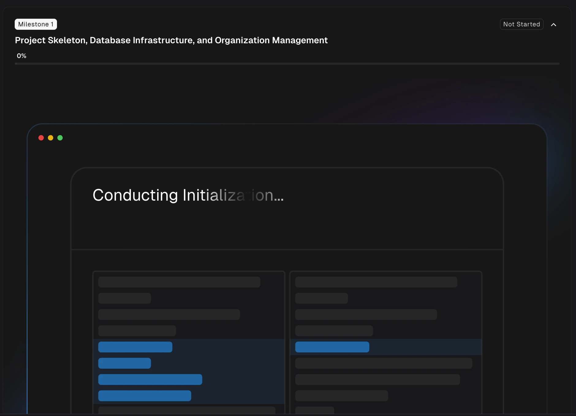
Task: Select the third blue bar in the left panel
Action: point(150,379)
